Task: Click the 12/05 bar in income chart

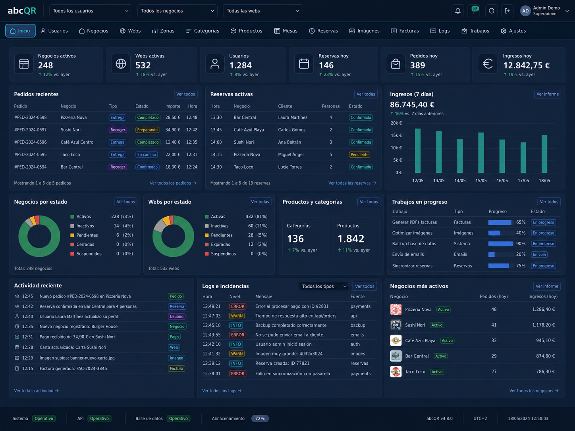Action: 418,151
